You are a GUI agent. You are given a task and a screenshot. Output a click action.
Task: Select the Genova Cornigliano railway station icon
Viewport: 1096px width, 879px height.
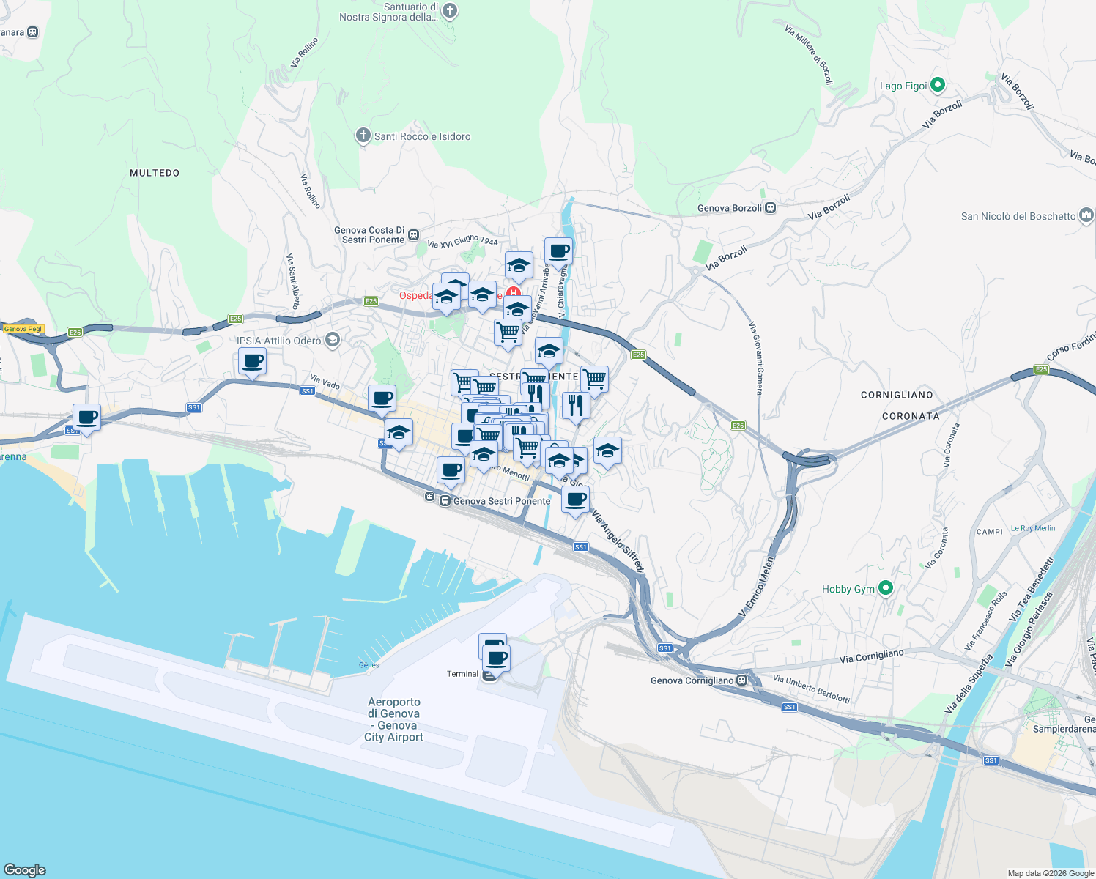[x=741, y=680]
